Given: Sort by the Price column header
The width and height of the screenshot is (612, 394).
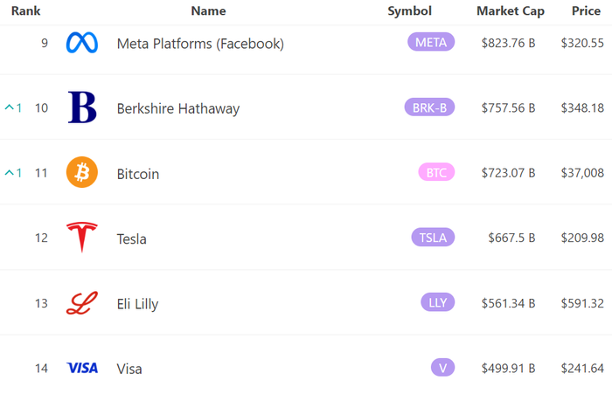Looking at the screenshot, I should pyautogui.click(x=586, y=11).
